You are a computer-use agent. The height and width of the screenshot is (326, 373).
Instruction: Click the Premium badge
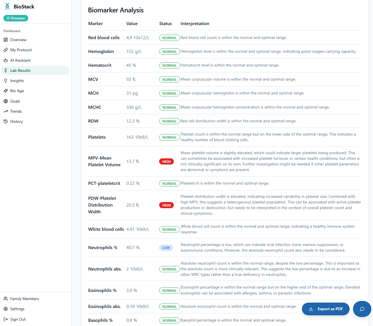(16, 18)
